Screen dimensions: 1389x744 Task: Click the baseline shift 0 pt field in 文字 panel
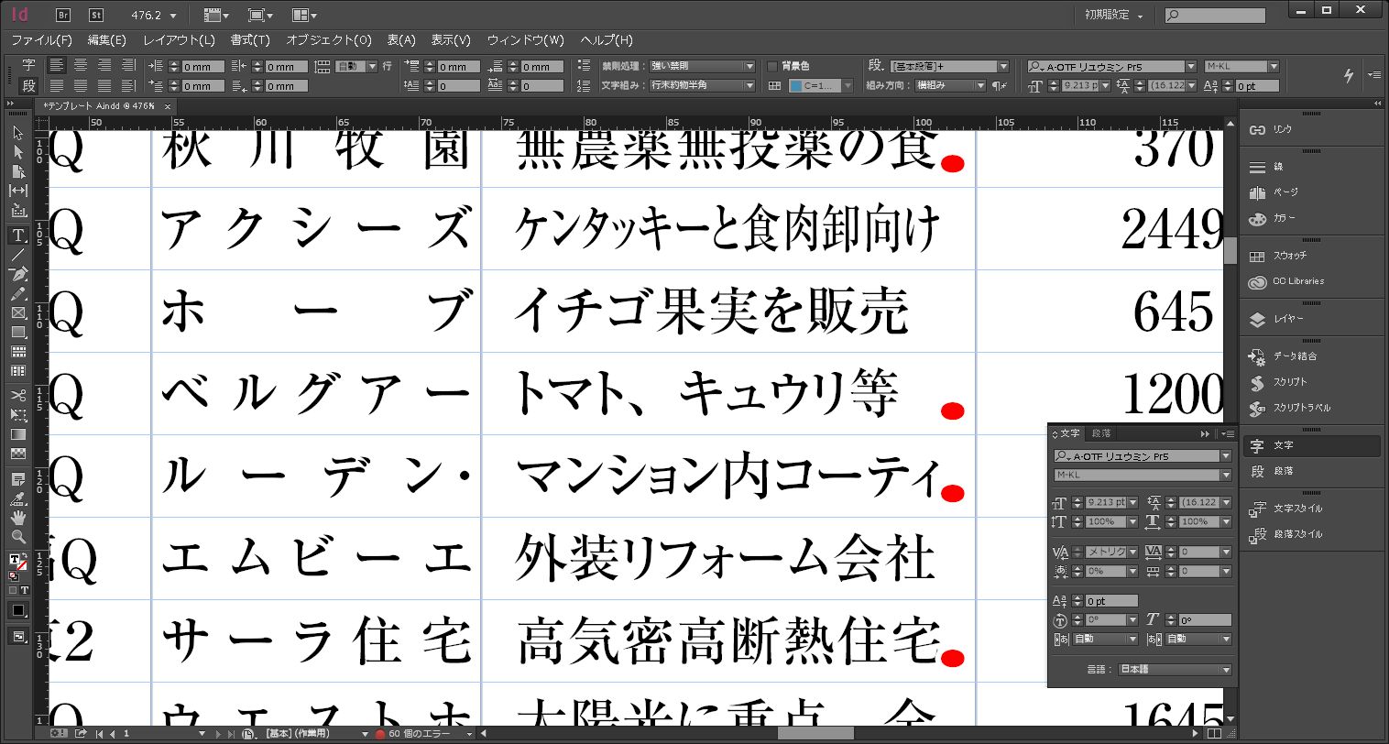tap(1110, 601)
